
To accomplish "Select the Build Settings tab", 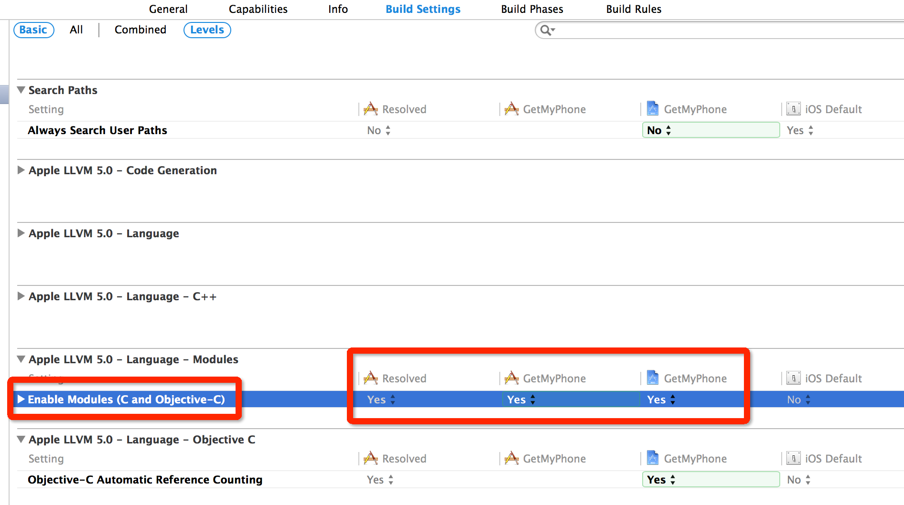I will click(423, 9).
